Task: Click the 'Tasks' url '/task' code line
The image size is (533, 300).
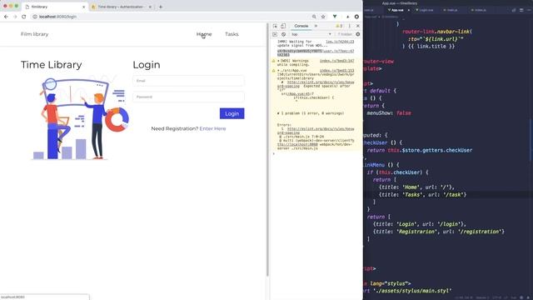Action: click(x=423, y=194)
